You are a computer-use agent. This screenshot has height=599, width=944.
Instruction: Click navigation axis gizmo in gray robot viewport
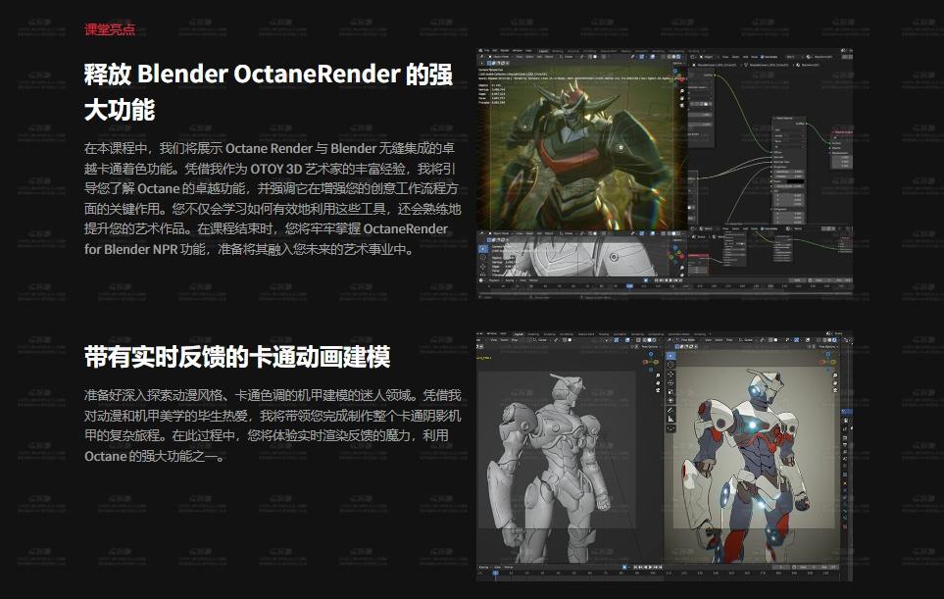click(x=651, y=361)
